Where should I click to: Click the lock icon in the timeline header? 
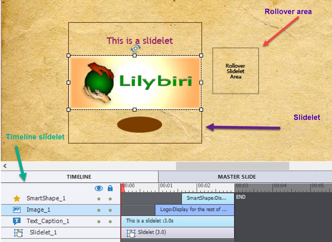click(x=110, y=188)
